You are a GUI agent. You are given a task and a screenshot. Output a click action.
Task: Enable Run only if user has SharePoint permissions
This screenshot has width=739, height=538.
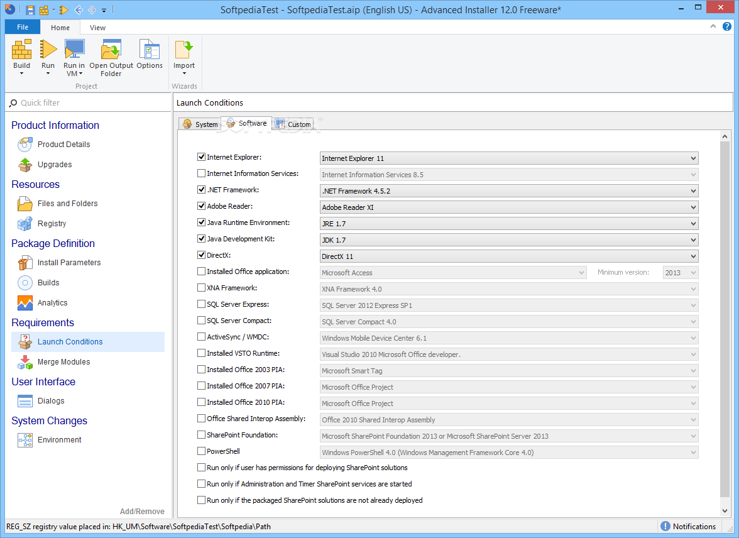tap(201, 468)
